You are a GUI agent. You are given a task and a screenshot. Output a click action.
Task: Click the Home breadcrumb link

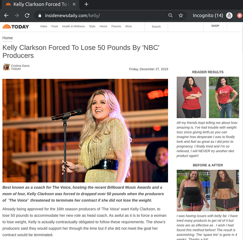8,38
